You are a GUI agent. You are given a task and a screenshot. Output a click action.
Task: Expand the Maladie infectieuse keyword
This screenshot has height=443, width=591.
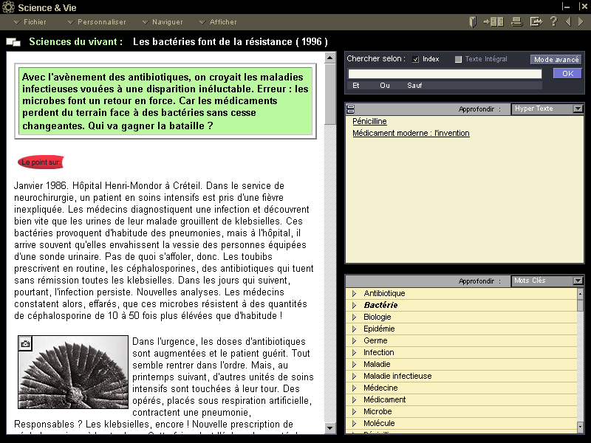pyautogui.click(x=355, y=377)
